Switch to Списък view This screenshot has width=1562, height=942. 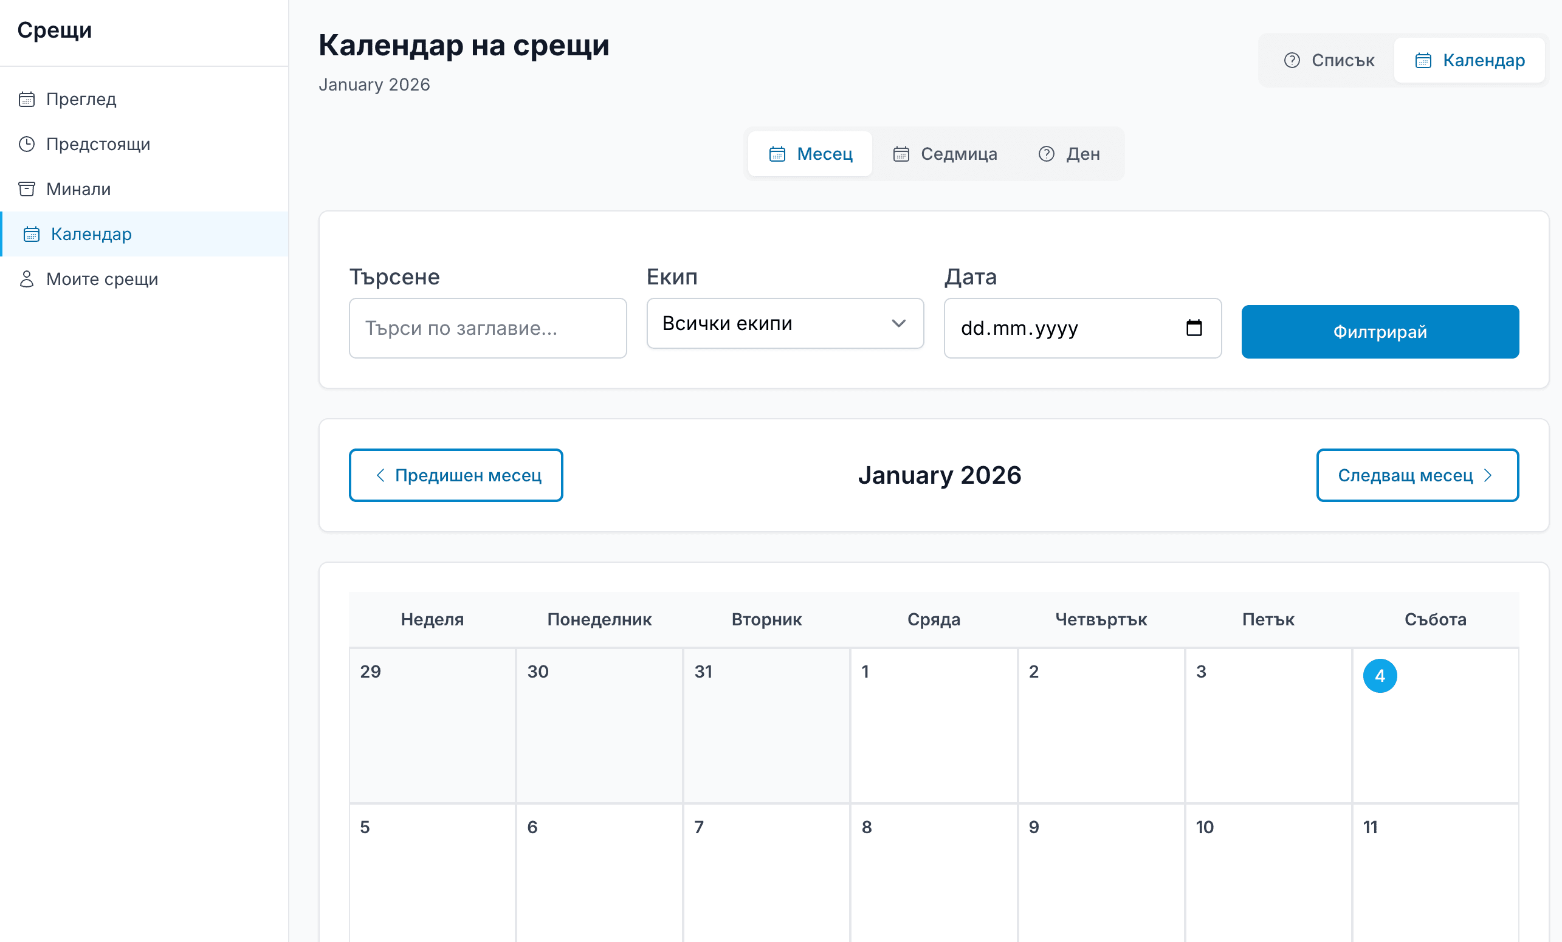(x=1328, y=60)
